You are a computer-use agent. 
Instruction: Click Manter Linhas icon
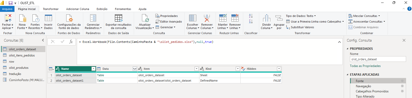pos(223,18)
